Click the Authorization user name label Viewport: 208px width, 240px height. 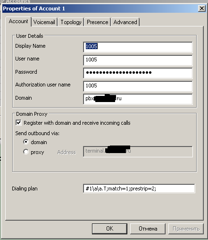(43, 85)
